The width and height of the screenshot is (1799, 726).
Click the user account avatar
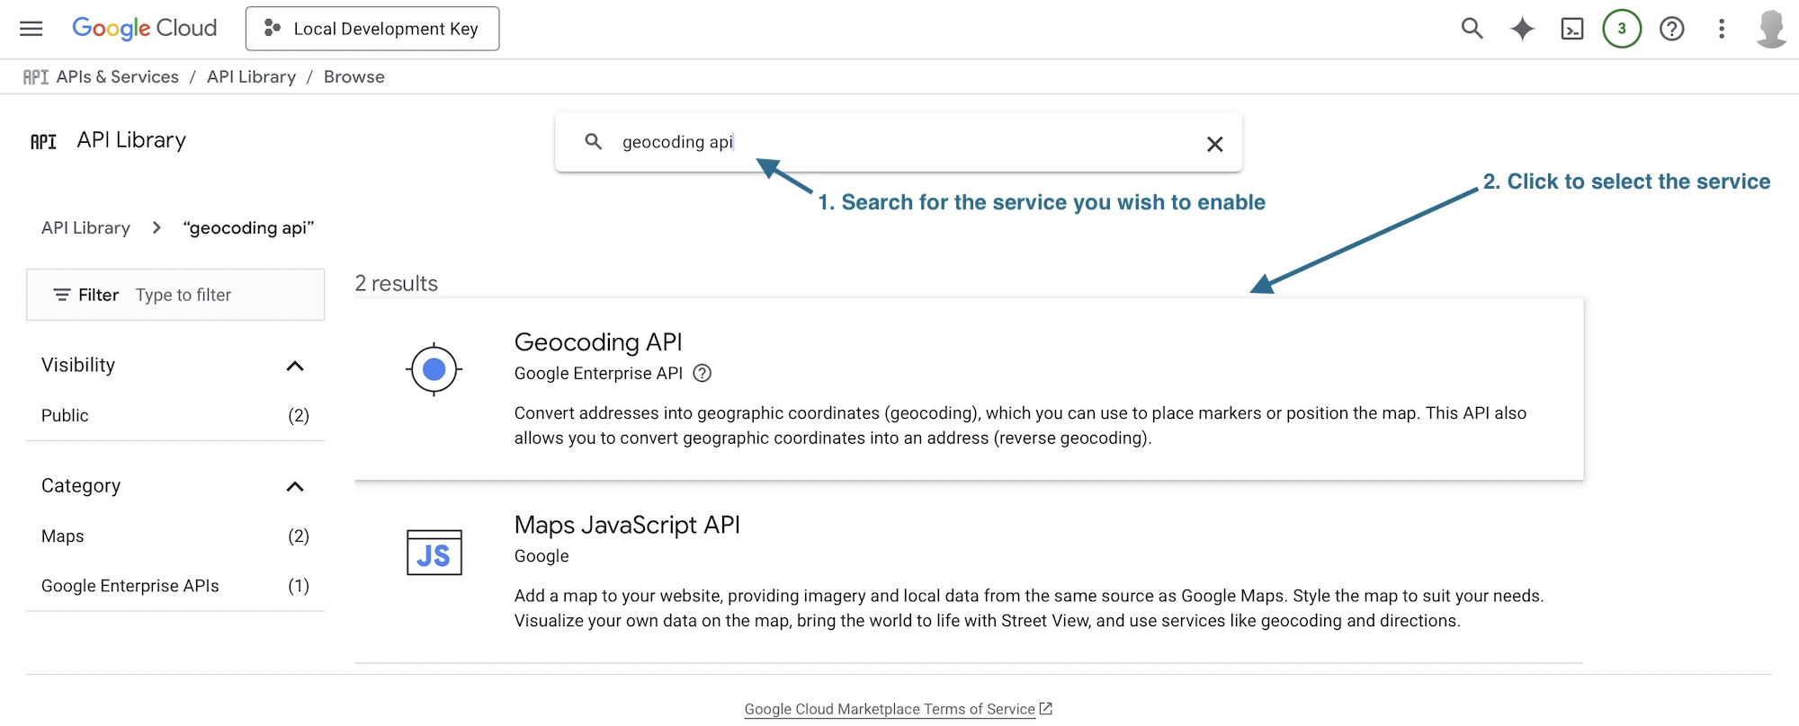(x=1770, y=29)
